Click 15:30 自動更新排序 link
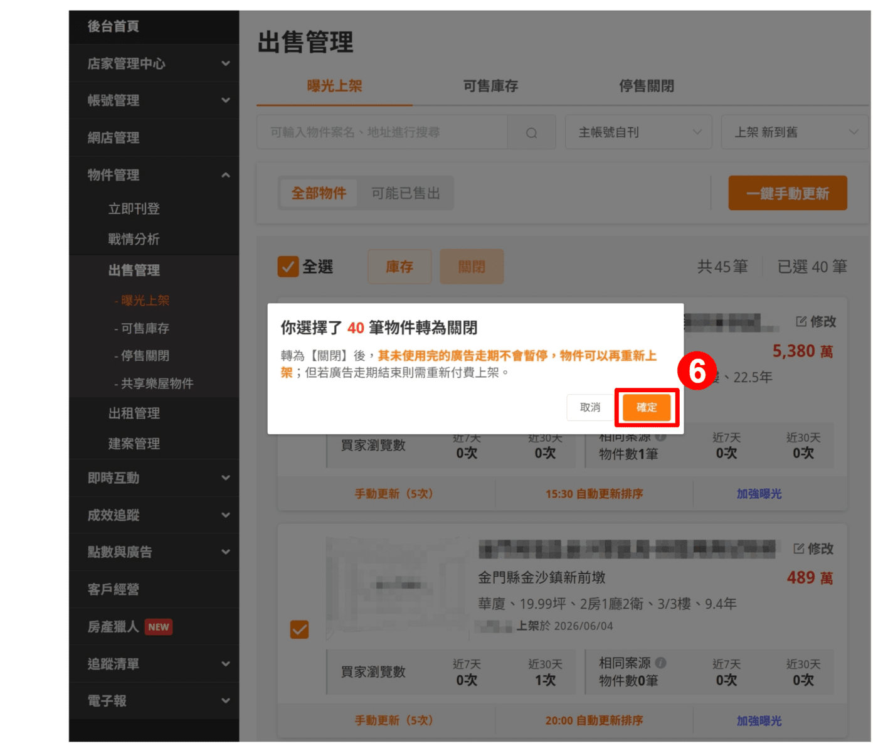Viewport: 888px width, 753px height. click(x=595, y=494)
